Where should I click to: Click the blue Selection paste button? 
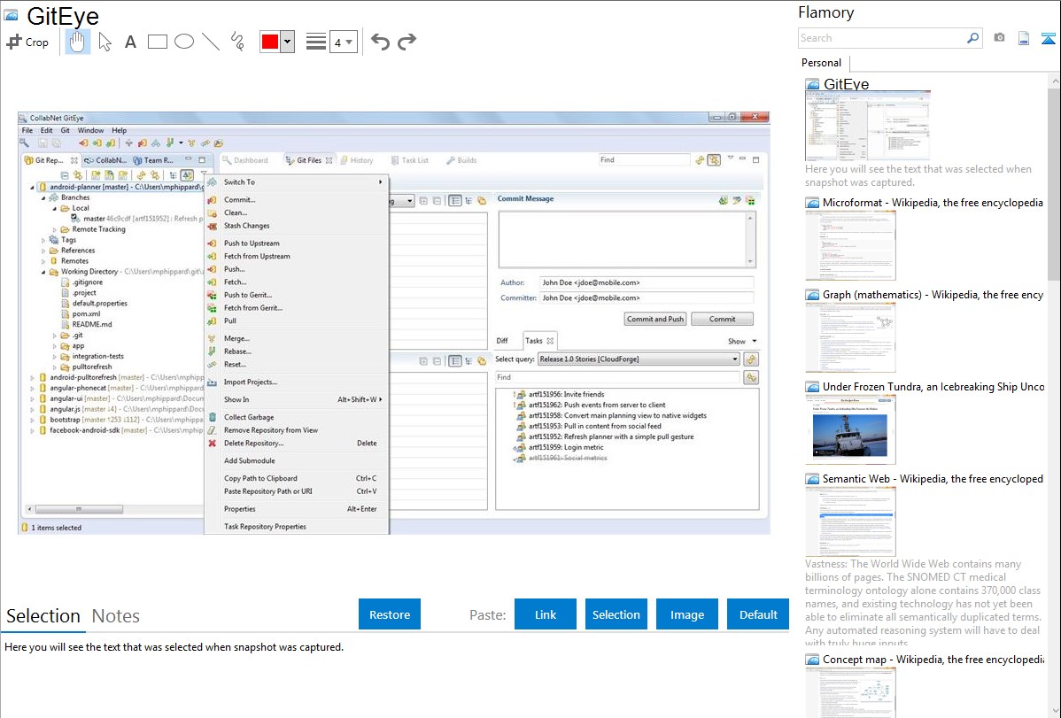[x=616, y=614]
